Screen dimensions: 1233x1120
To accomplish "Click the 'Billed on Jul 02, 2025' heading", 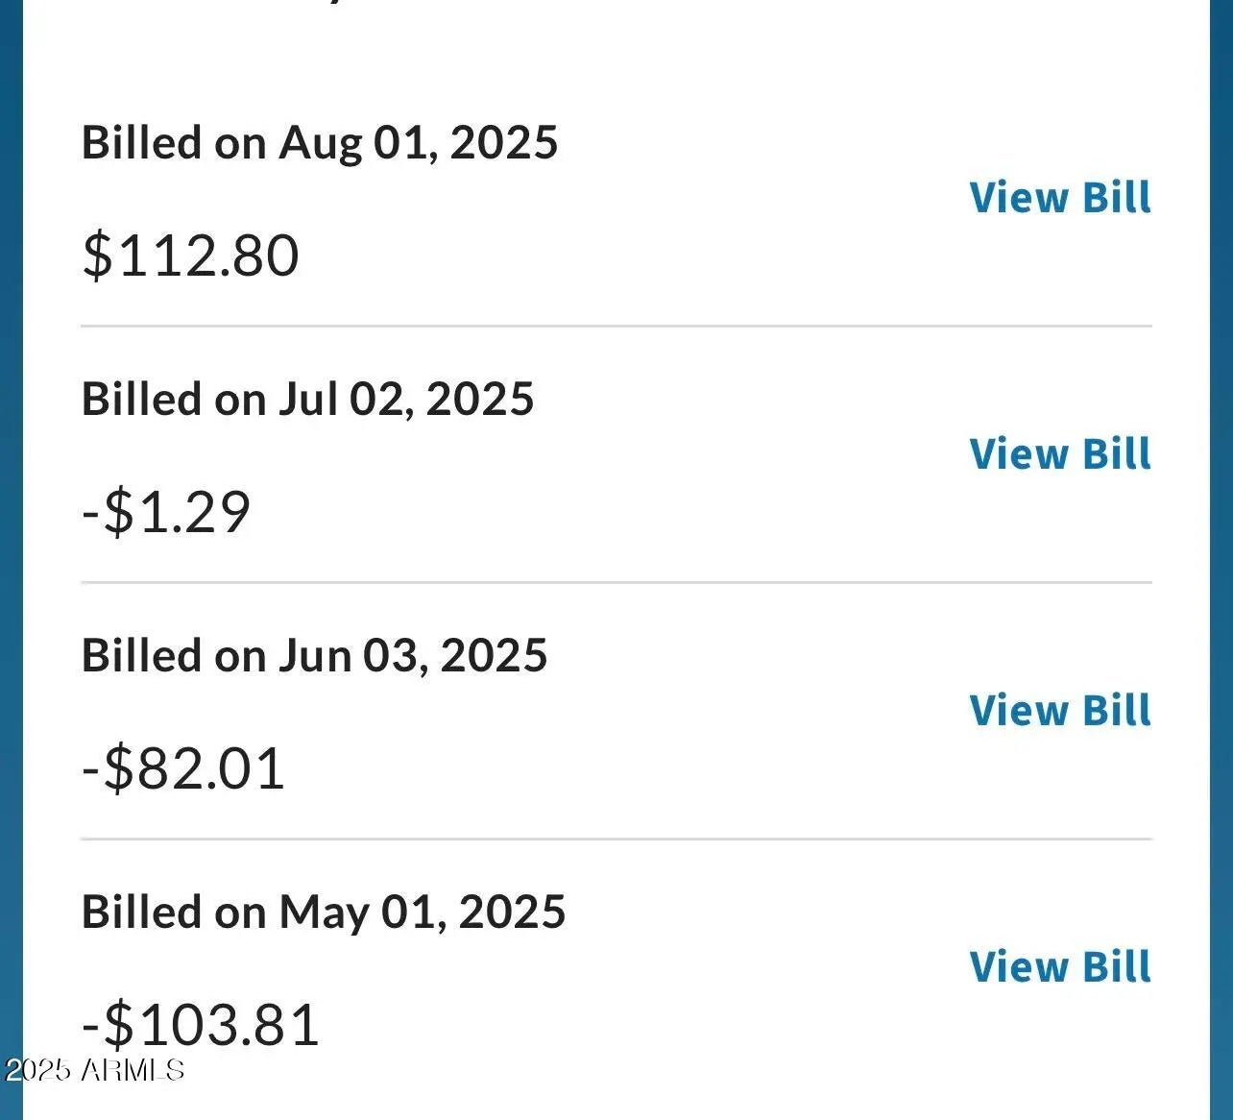I will tap(307, 400).
